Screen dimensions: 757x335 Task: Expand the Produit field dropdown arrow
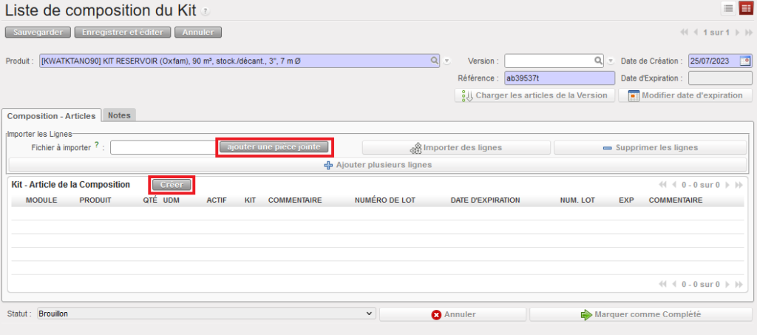[447, 61]
